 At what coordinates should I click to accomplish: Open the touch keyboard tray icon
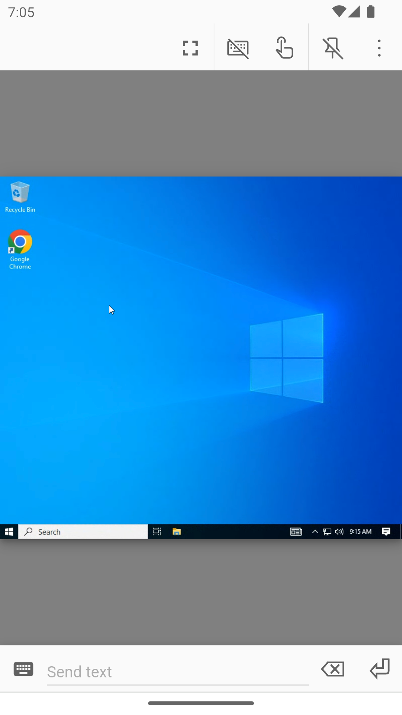[296, 532]
